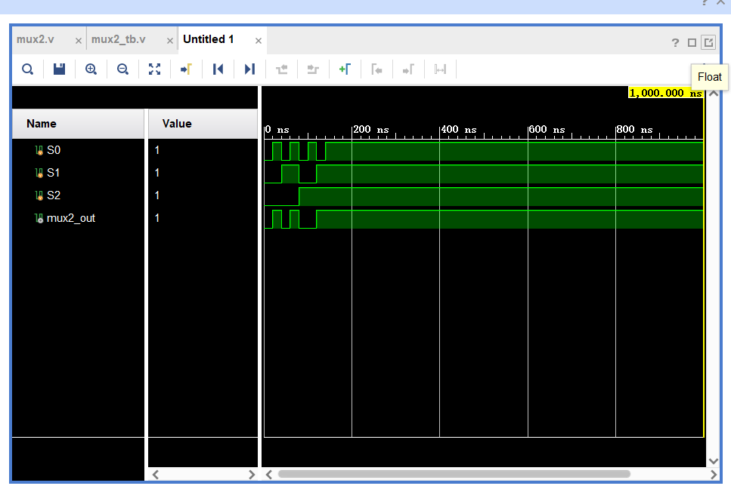Viewport: 731px width, 489px height.
Task: Go to previous transition
Action: [x=281, y=69]
